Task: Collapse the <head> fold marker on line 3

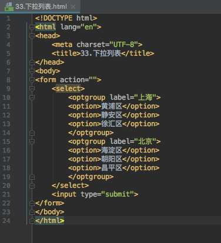Action: (x=32, y=36)
